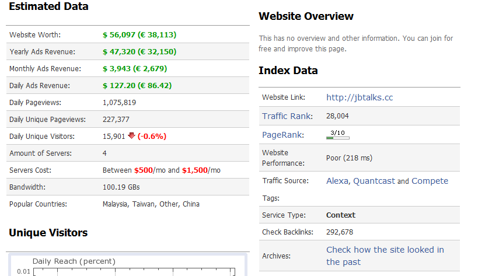The image size is (478, 276).
Task: Click the Website Worth value $56,097
Action: tap(139, 35)
